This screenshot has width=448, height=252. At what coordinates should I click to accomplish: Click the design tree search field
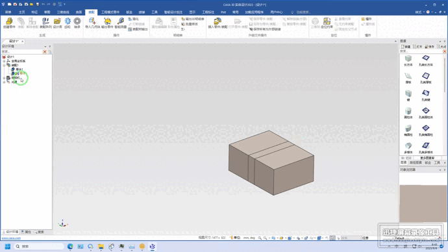pyautogui.click(x=21, y=52)
